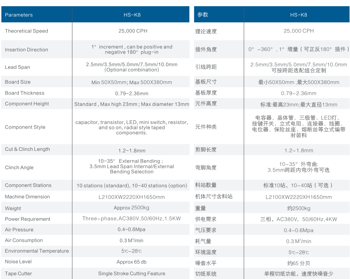Viewport: 350px width, 279px height.
Task: Click the 'Board Size' label
Action: coord(18,82)
